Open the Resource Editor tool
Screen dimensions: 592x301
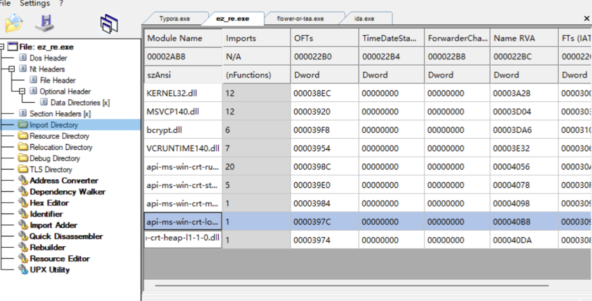click(x=59, y=259)
